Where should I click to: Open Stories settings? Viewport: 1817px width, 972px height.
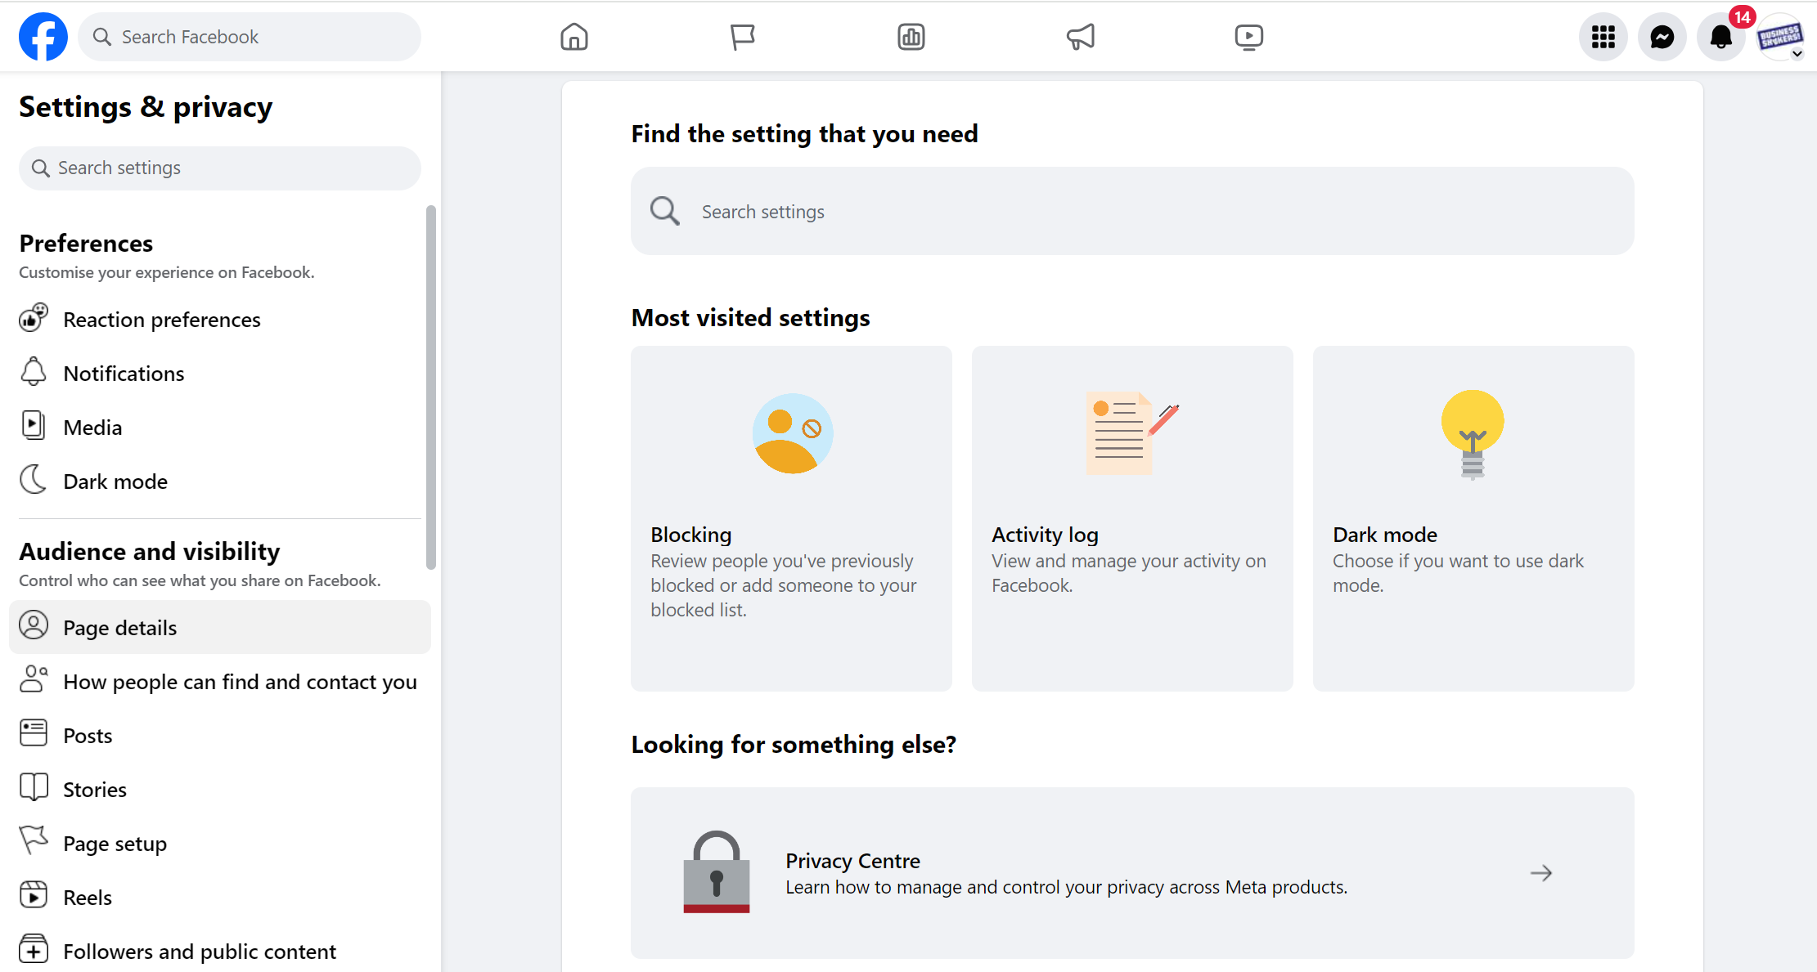click(220, 790)
